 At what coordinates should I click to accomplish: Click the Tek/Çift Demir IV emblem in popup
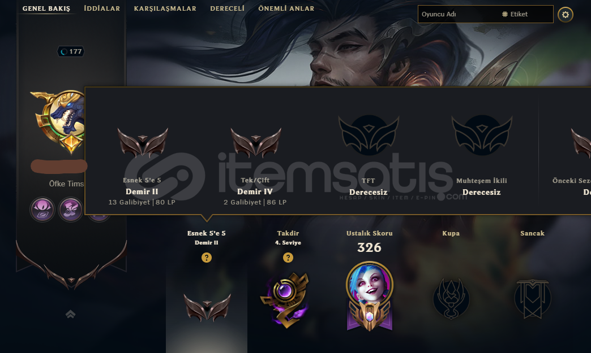coord(256,142)
